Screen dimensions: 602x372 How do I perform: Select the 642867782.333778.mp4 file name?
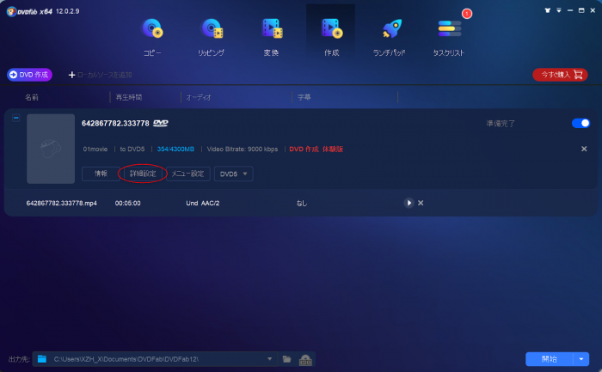click(x=62, y=203)
